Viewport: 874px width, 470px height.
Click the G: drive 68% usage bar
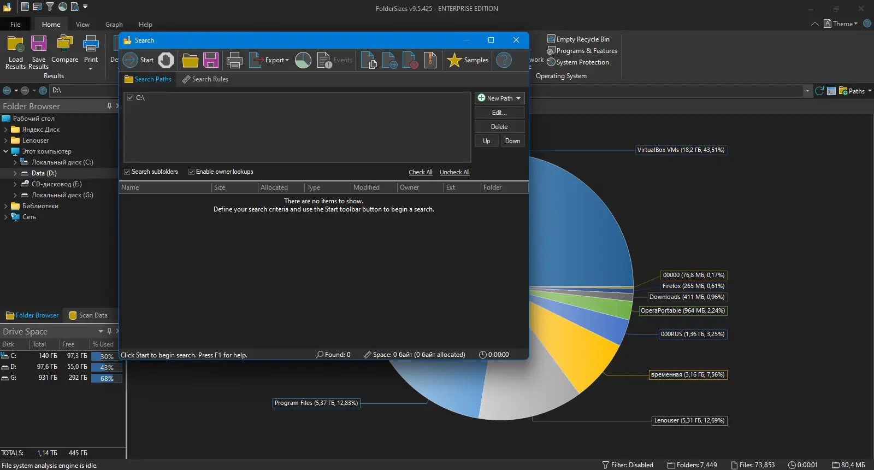point(107,378)
